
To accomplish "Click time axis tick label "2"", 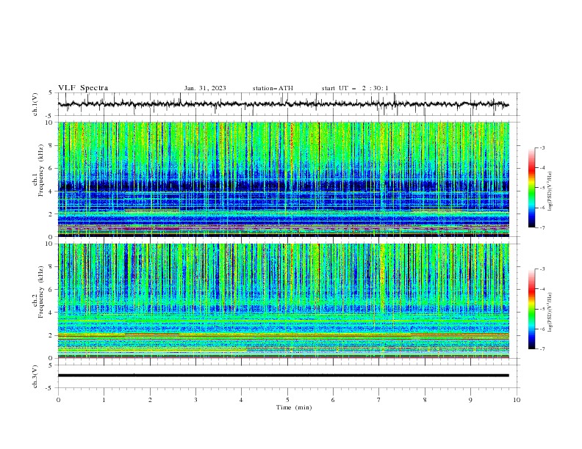I will [150, 400].
